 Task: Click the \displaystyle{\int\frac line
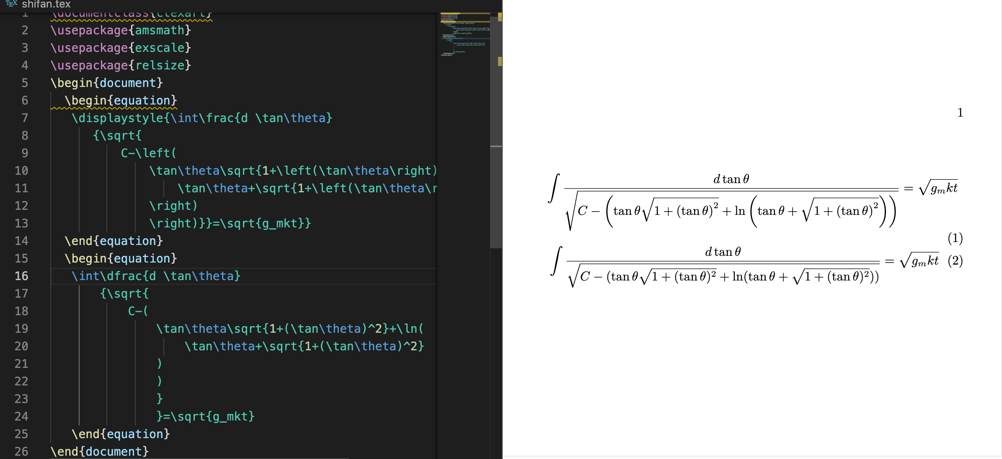[201, 118]
